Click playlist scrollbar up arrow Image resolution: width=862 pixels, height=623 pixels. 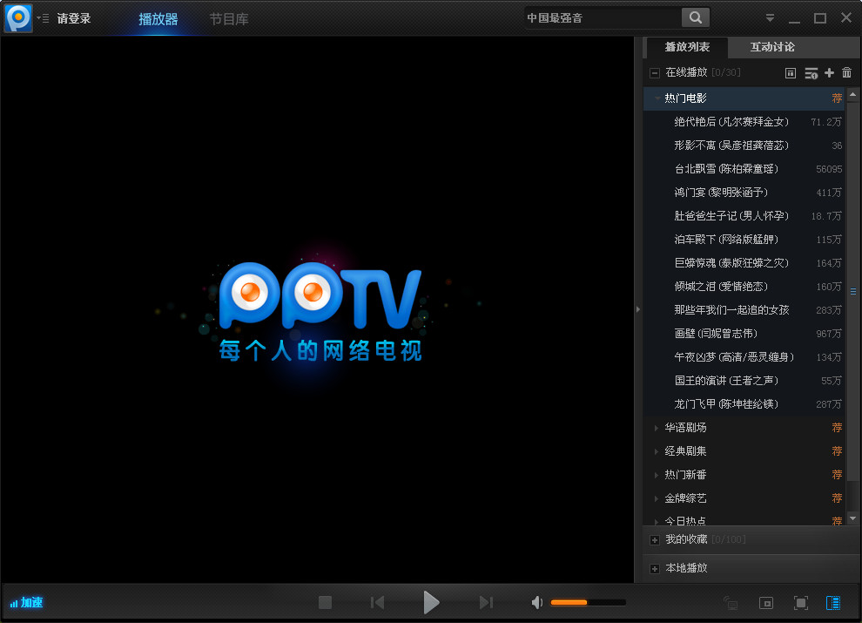pyautogui.click(x=852, y=95)
